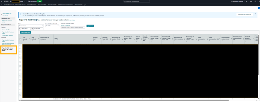
Task: Sort by ASIN (parent) column
Action: (x=30, y=39)
